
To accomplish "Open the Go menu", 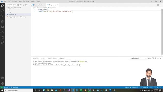I will coord(24,2).
